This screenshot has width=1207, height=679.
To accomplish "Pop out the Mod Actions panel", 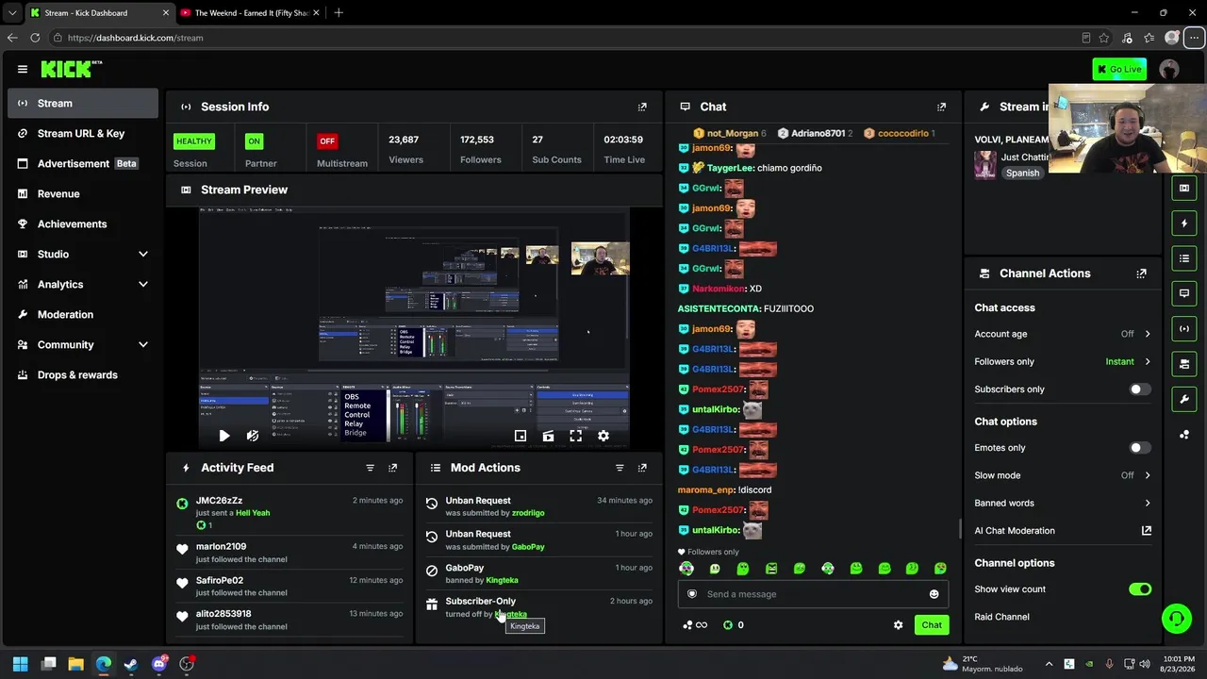I will click(642, 468).
